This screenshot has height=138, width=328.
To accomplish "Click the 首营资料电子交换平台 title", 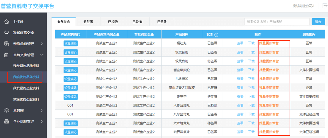I will [x=27, y=6].
